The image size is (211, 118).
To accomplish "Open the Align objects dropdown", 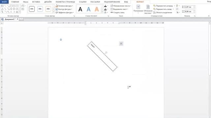I will click(178, 6).
